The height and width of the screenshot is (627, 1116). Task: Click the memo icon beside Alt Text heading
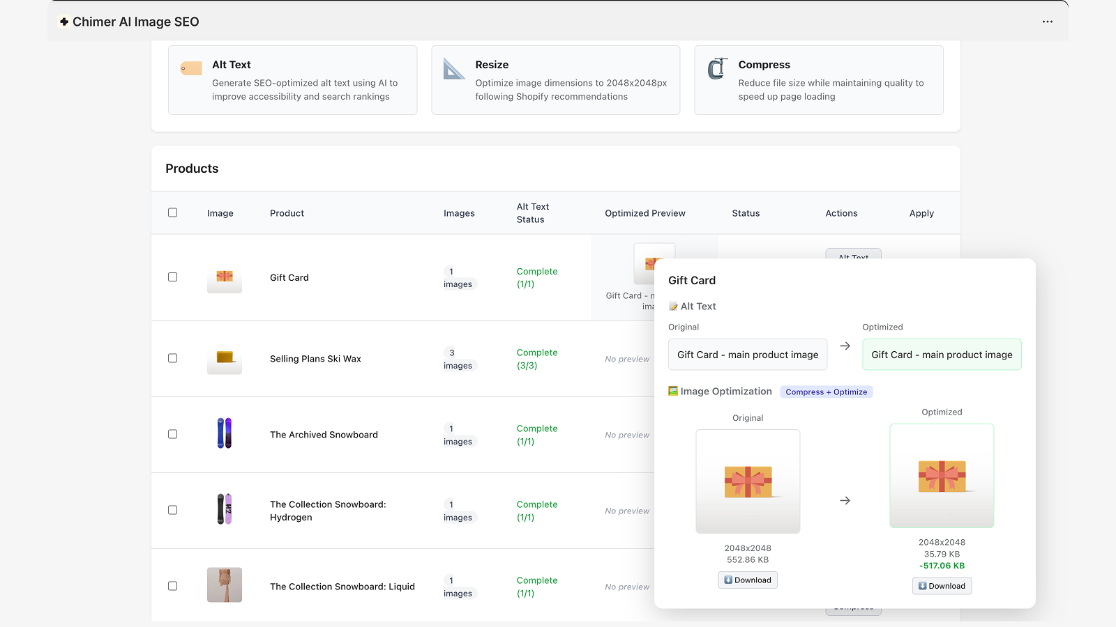674,306
